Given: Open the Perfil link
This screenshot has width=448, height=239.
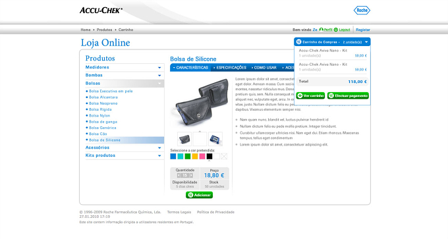Looking at the screenshot, I should click(x=328, y=30).
